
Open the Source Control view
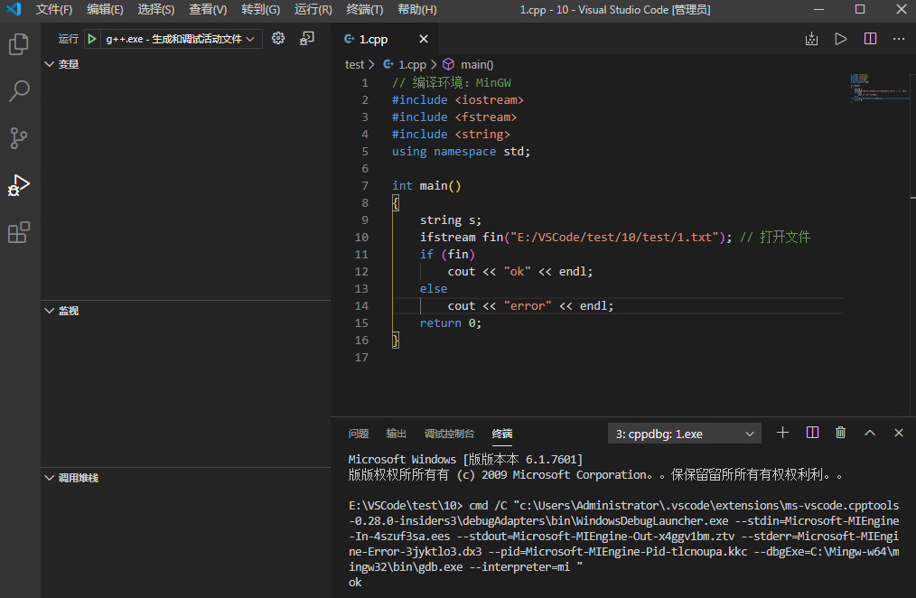(20, 137)
